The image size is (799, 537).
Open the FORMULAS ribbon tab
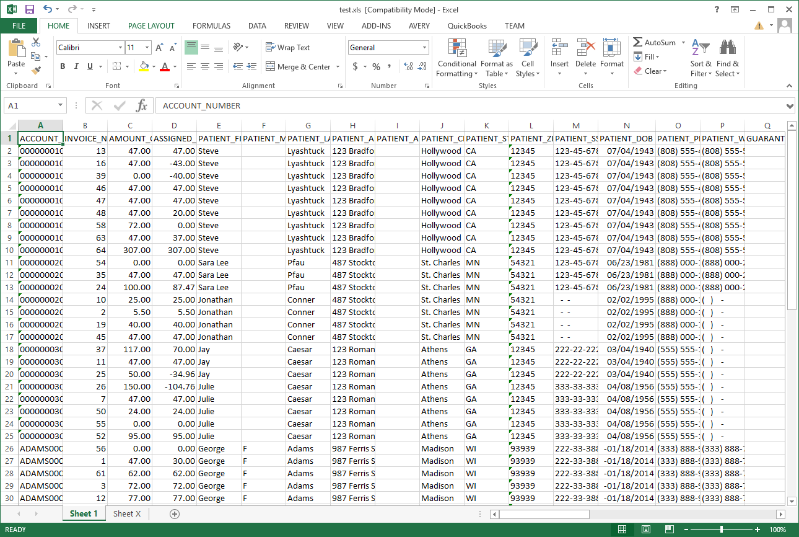coord(211,26)
